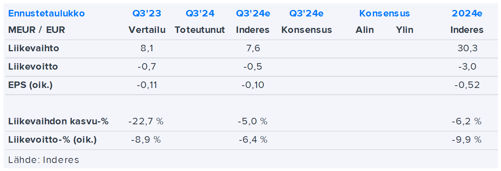Click the Liikevaihdon kasvu-% row label
This screenshot has height=171, width=501.
[x=58, y=122]
